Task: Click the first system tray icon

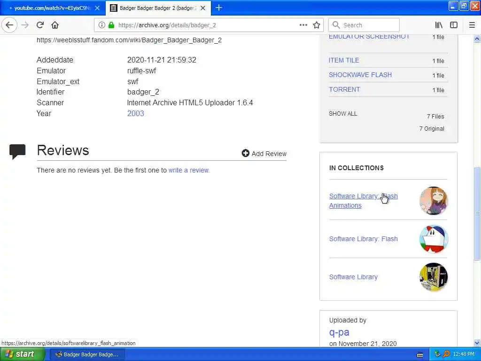Action: tap(437, 354)
